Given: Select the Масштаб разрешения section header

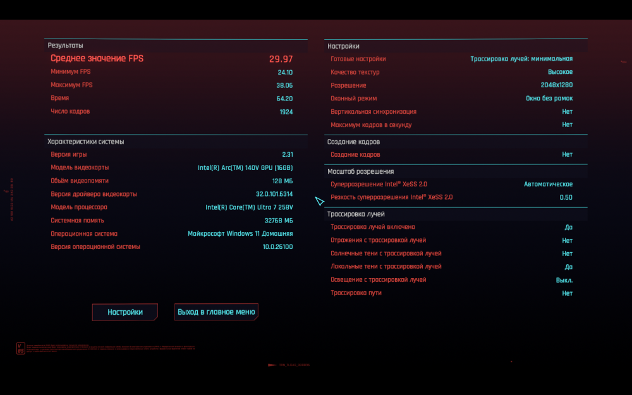Looking at the screenshot, I should pyautogui.click(x=361, y=171).
